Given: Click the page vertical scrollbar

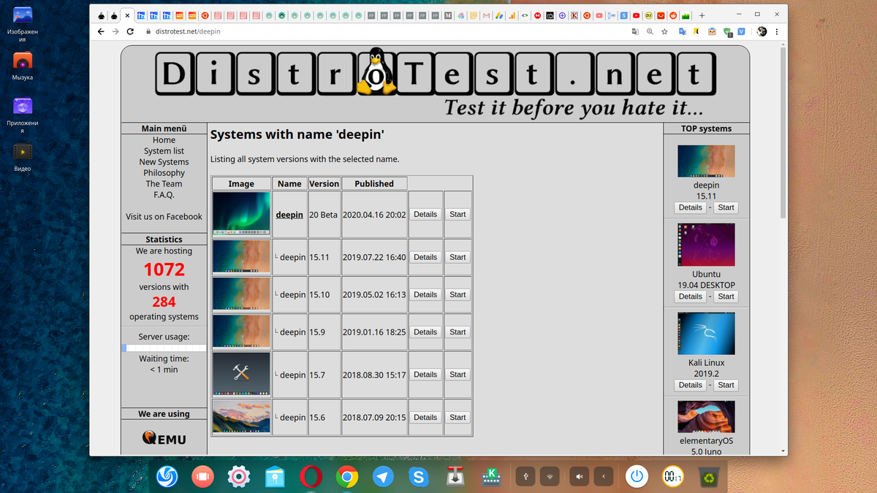Looking at the screenshot, I should tap(783, 131).
